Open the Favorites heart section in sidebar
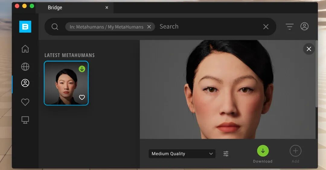The image size is (326, 170). click(25, 102)
